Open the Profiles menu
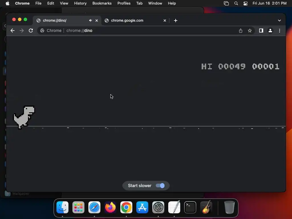The width and height of the screenshot is (292, 219). [124, 3]
